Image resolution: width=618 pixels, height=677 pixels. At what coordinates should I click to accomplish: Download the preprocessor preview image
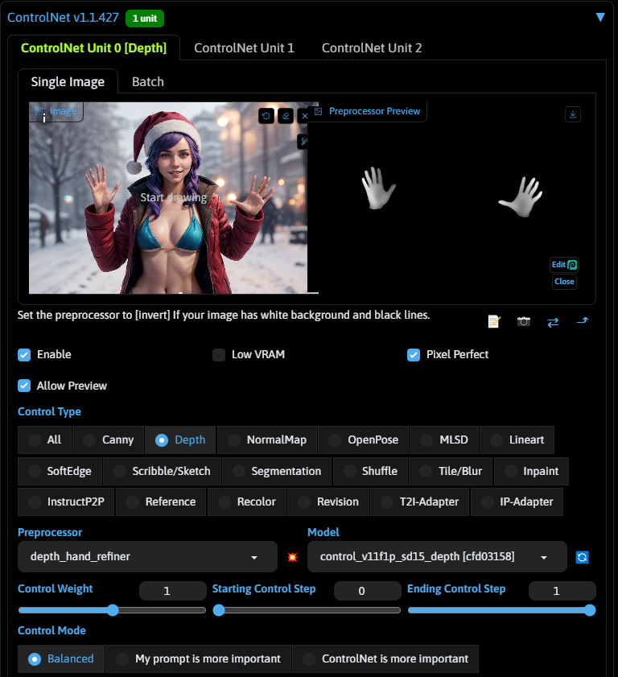click(573, 114)
